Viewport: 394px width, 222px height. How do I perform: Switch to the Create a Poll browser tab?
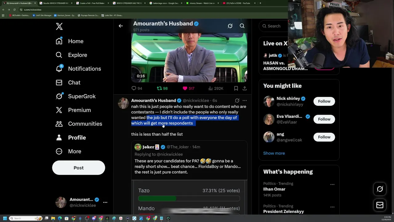pyautogui.click(x=92, y=3)
